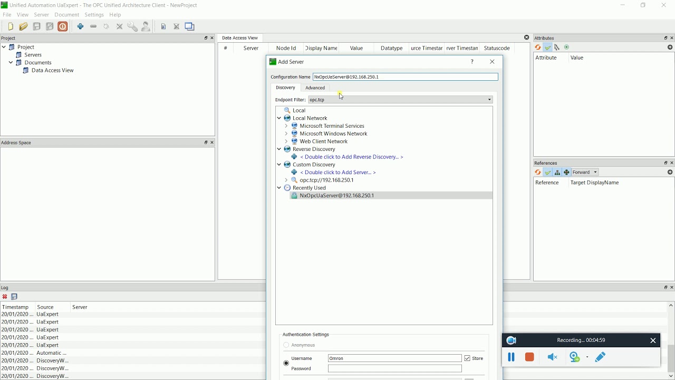Switch to the Advanced tab
Viewport: 675px width, 380px height.
click(315, 88)
